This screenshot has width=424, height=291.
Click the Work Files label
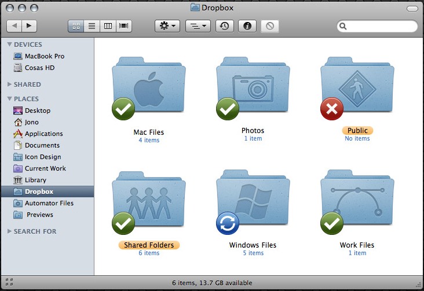tap(357, 245)
